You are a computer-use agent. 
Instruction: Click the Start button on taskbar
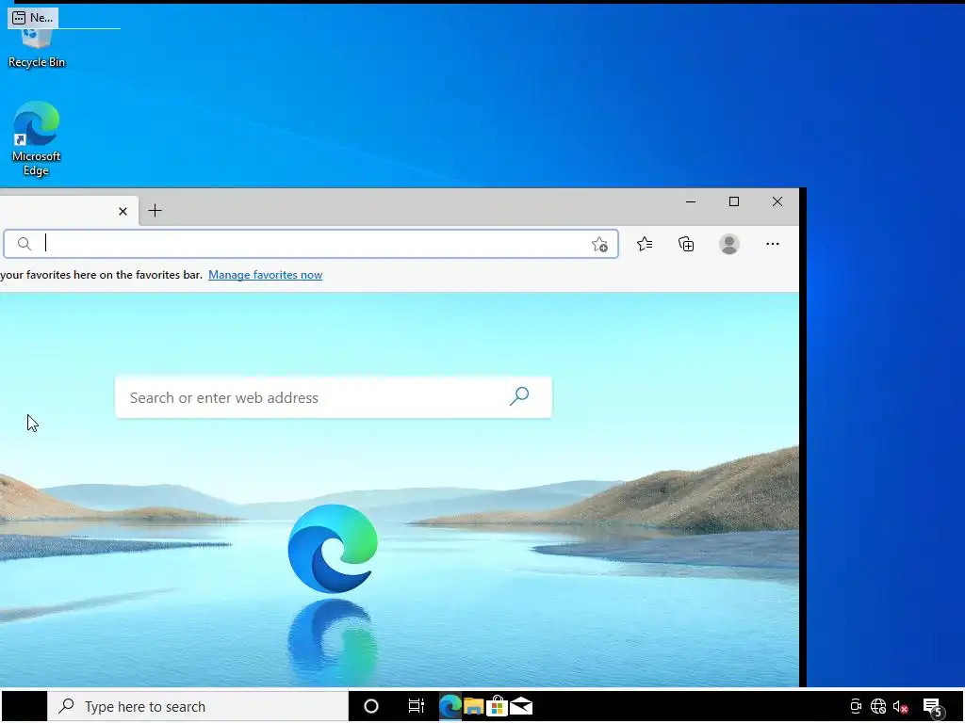pos(25,706)
